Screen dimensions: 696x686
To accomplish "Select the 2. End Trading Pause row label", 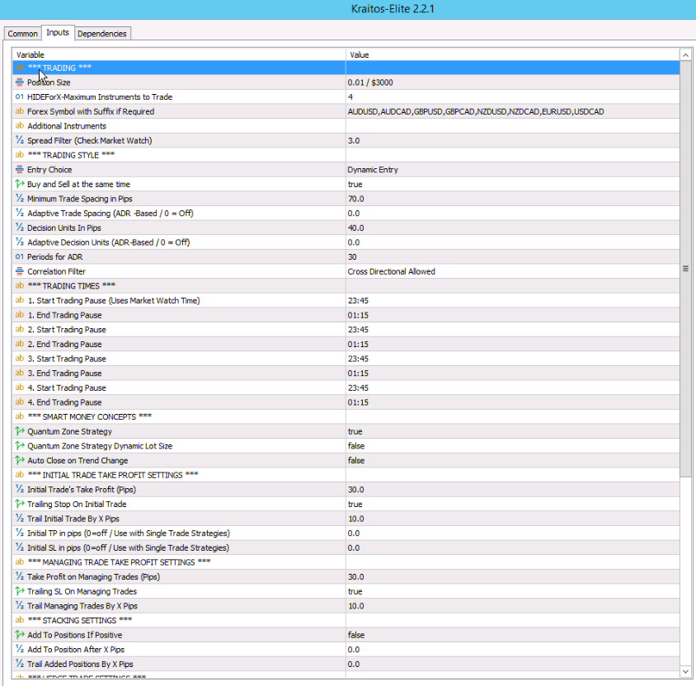I will click(x=65, y=344).
